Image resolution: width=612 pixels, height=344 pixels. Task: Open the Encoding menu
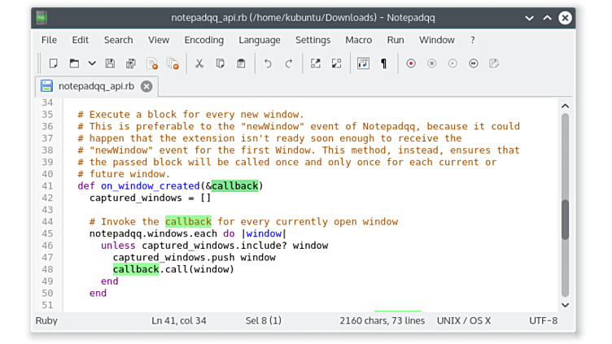[x=203, y=40]
